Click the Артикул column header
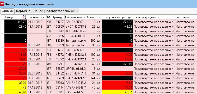197x94 pixels. (x=58, y=17)
